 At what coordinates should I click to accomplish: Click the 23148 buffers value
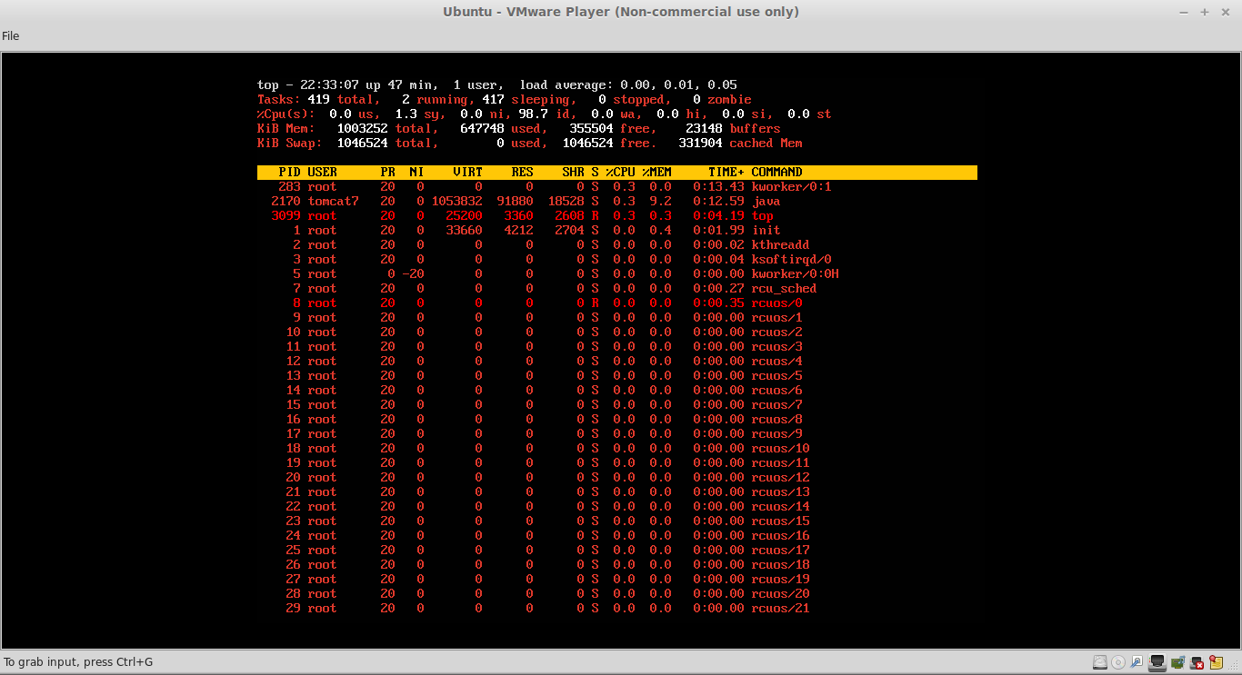coord(704,128)
